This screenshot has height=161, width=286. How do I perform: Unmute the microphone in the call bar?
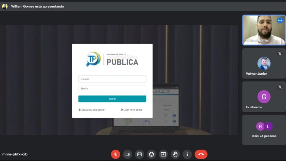116,154
